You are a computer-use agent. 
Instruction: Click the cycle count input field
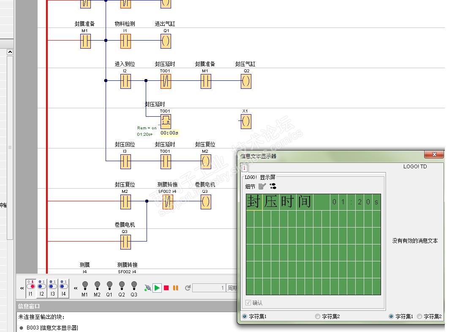pyautogui.click(x=209, y=288)
